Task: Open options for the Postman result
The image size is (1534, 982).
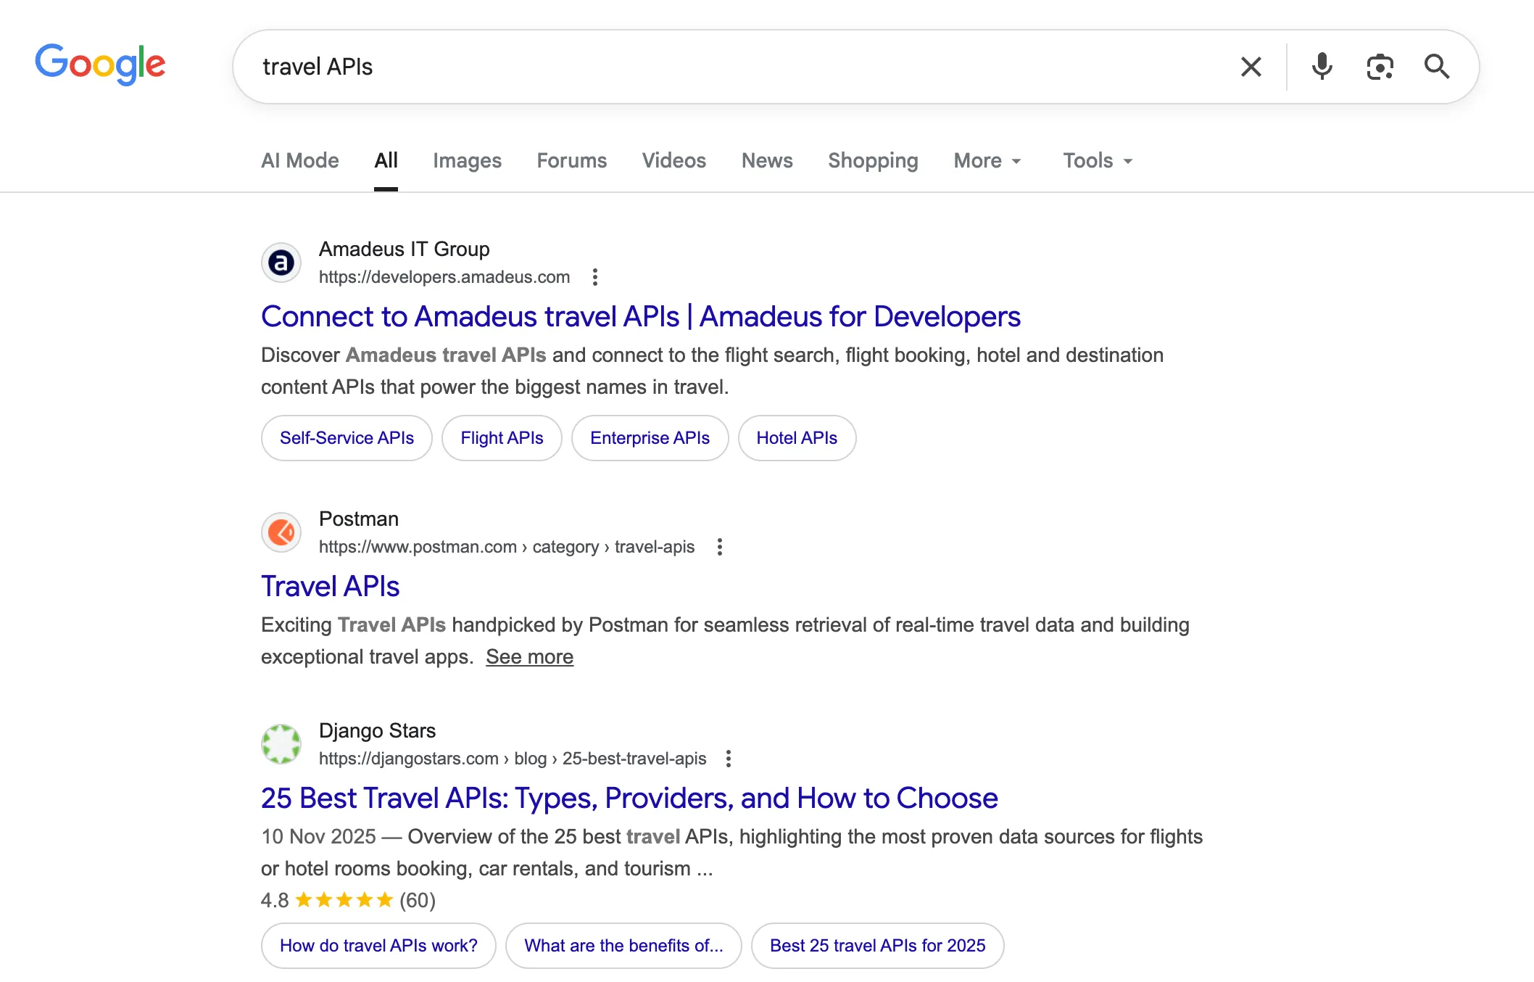Action: point(720,547)
